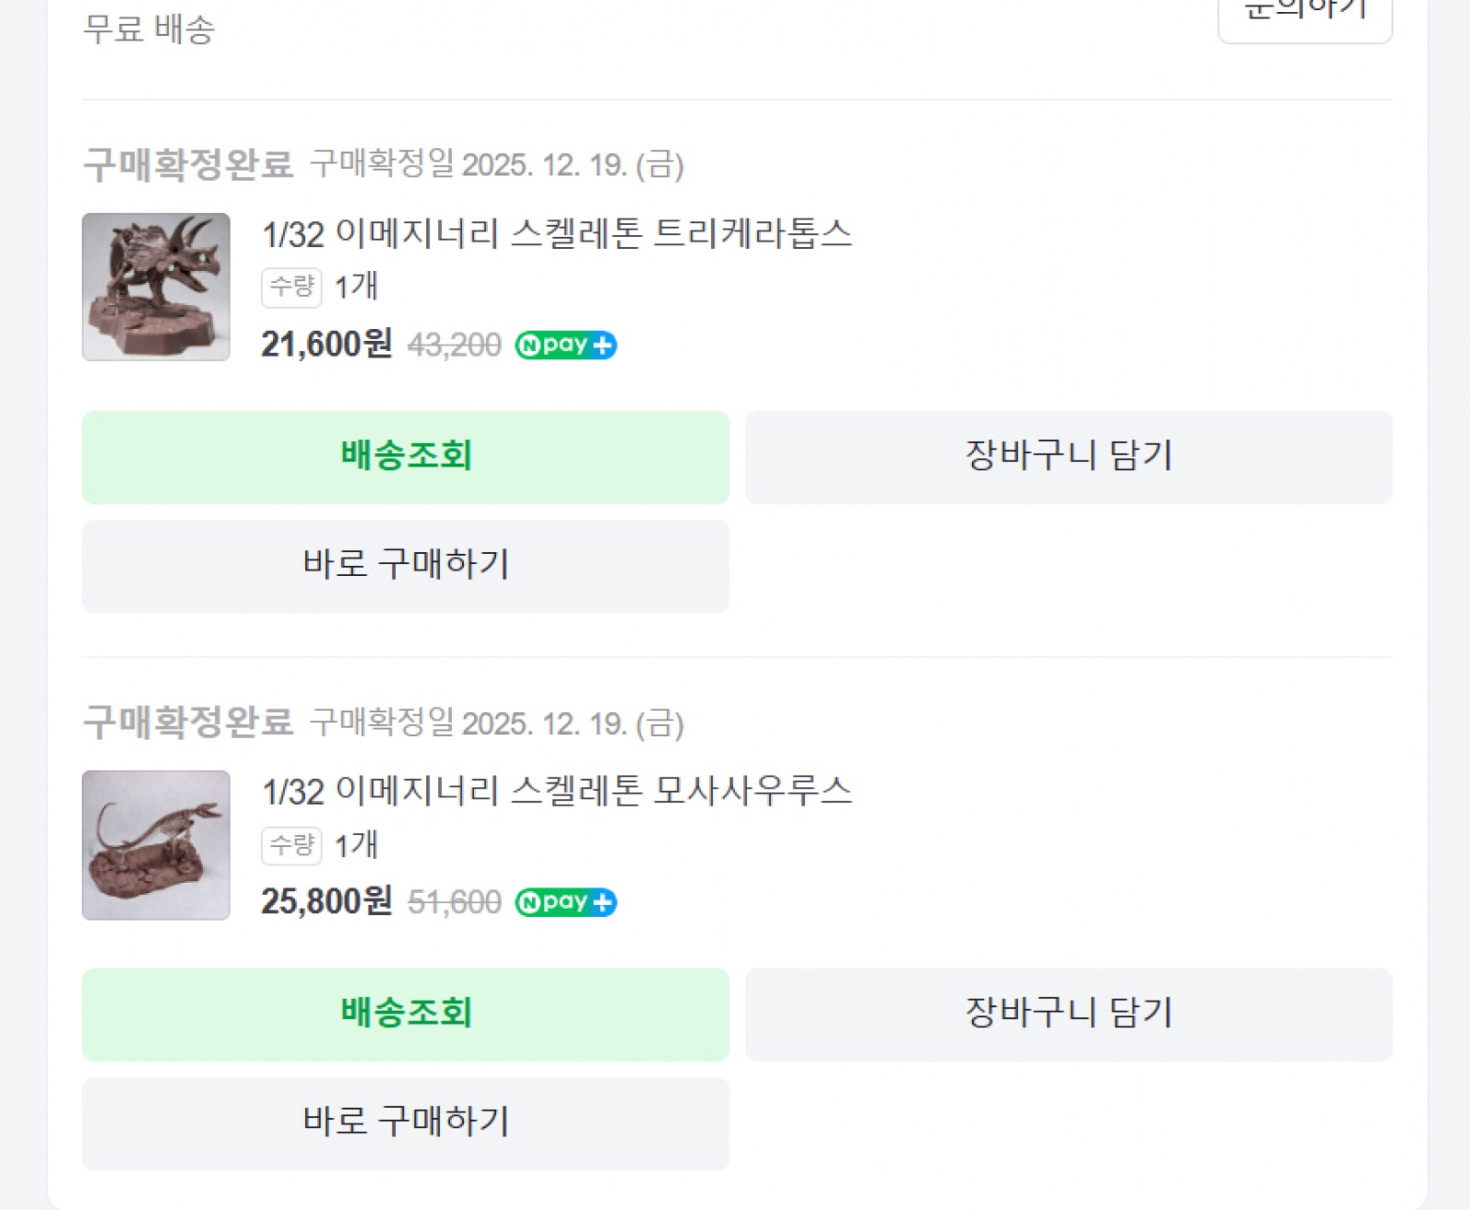Image resolution: width=1470 pixels, height=1210 pixels.
Task: Open the 모사사우루스 product title link
Action: 557,791
